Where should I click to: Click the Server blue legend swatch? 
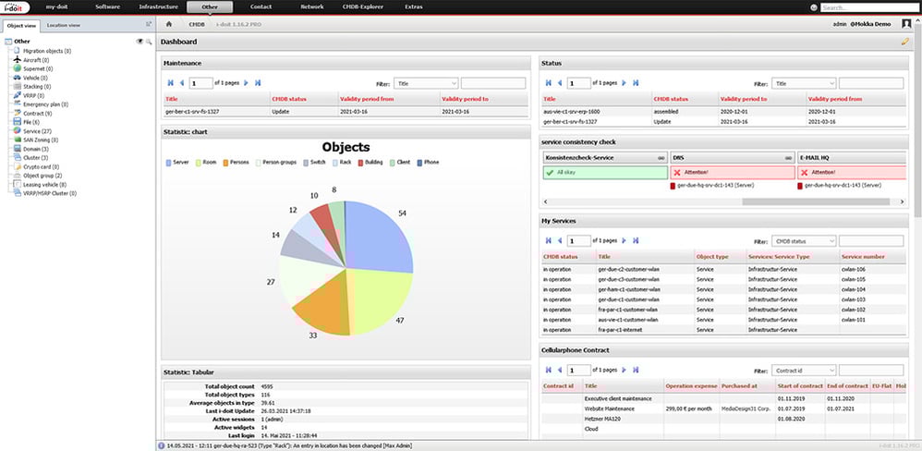tap(168, 163)
